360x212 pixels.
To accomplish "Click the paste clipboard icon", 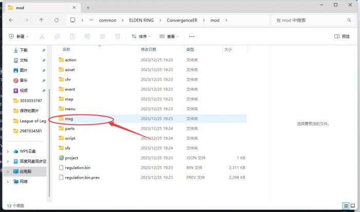I will click(72, 37).
